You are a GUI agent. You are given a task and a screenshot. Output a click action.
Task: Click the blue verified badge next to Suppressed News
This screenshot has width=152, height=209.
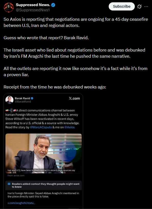pos(53,5)
